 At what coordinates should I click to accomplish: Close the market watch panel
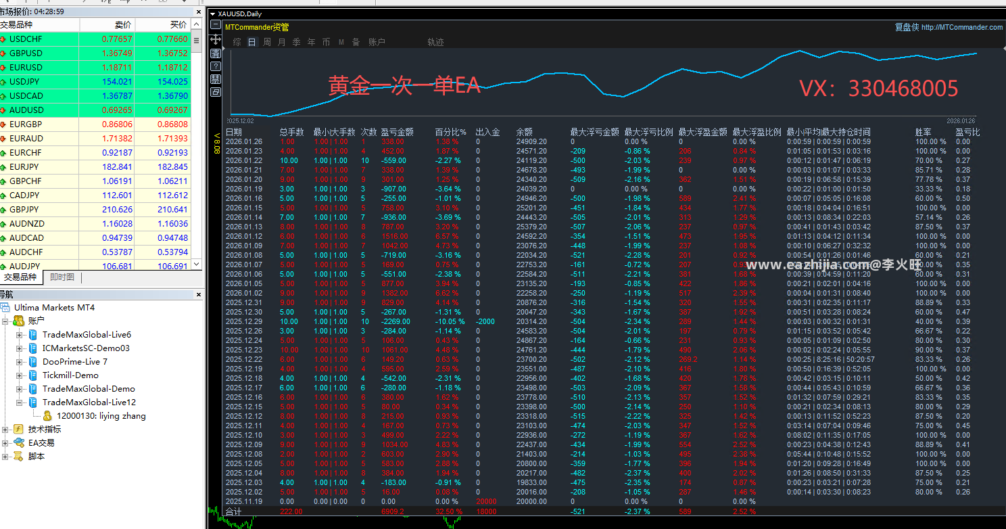[199, 11]
